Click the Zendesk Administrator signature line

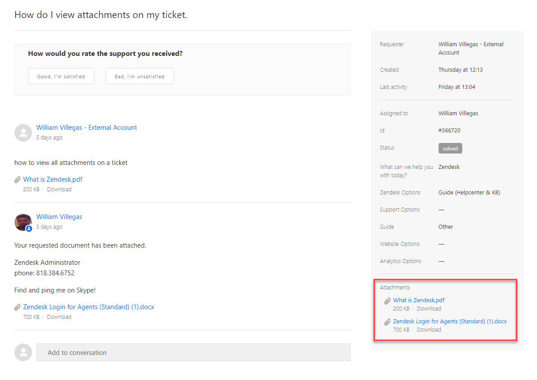(x=47, y=263)
